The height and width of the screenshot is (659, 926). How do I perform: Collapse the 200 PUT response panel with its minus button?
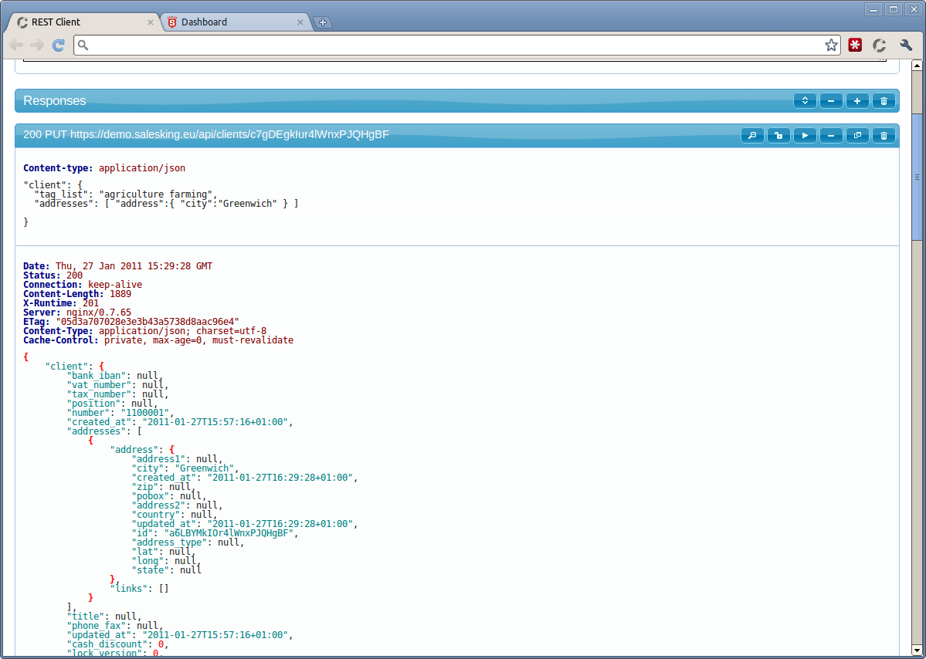[831, 136]
